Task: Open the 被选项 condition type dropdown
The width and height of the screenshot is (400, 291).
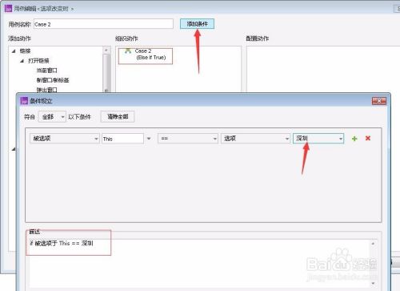Action: 65,139
